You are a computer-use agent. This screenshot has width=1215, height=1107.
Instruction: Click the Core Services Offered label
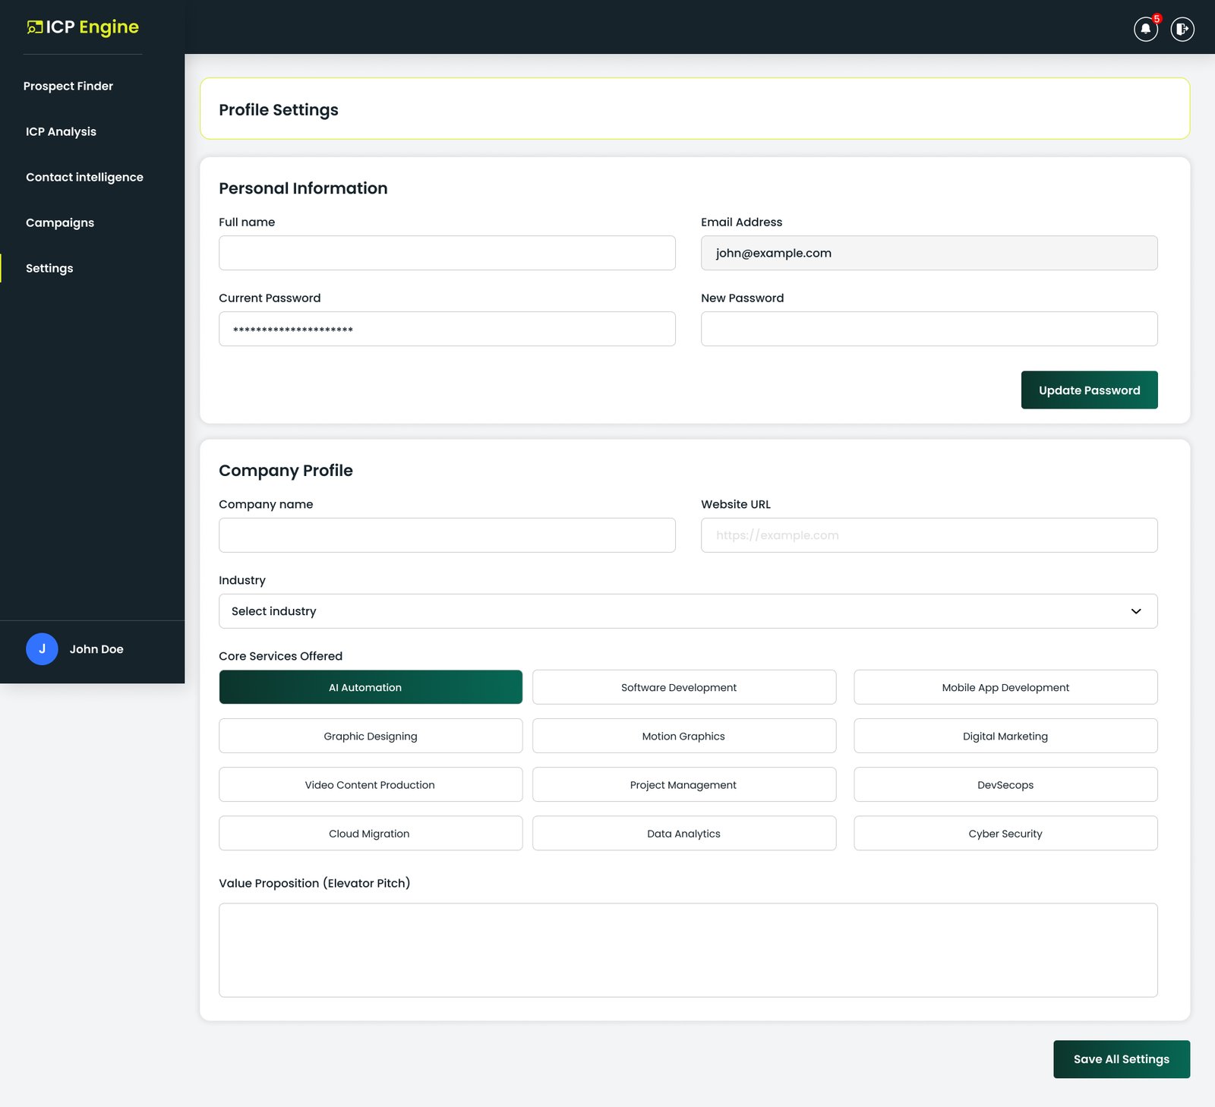click(280, 656)
